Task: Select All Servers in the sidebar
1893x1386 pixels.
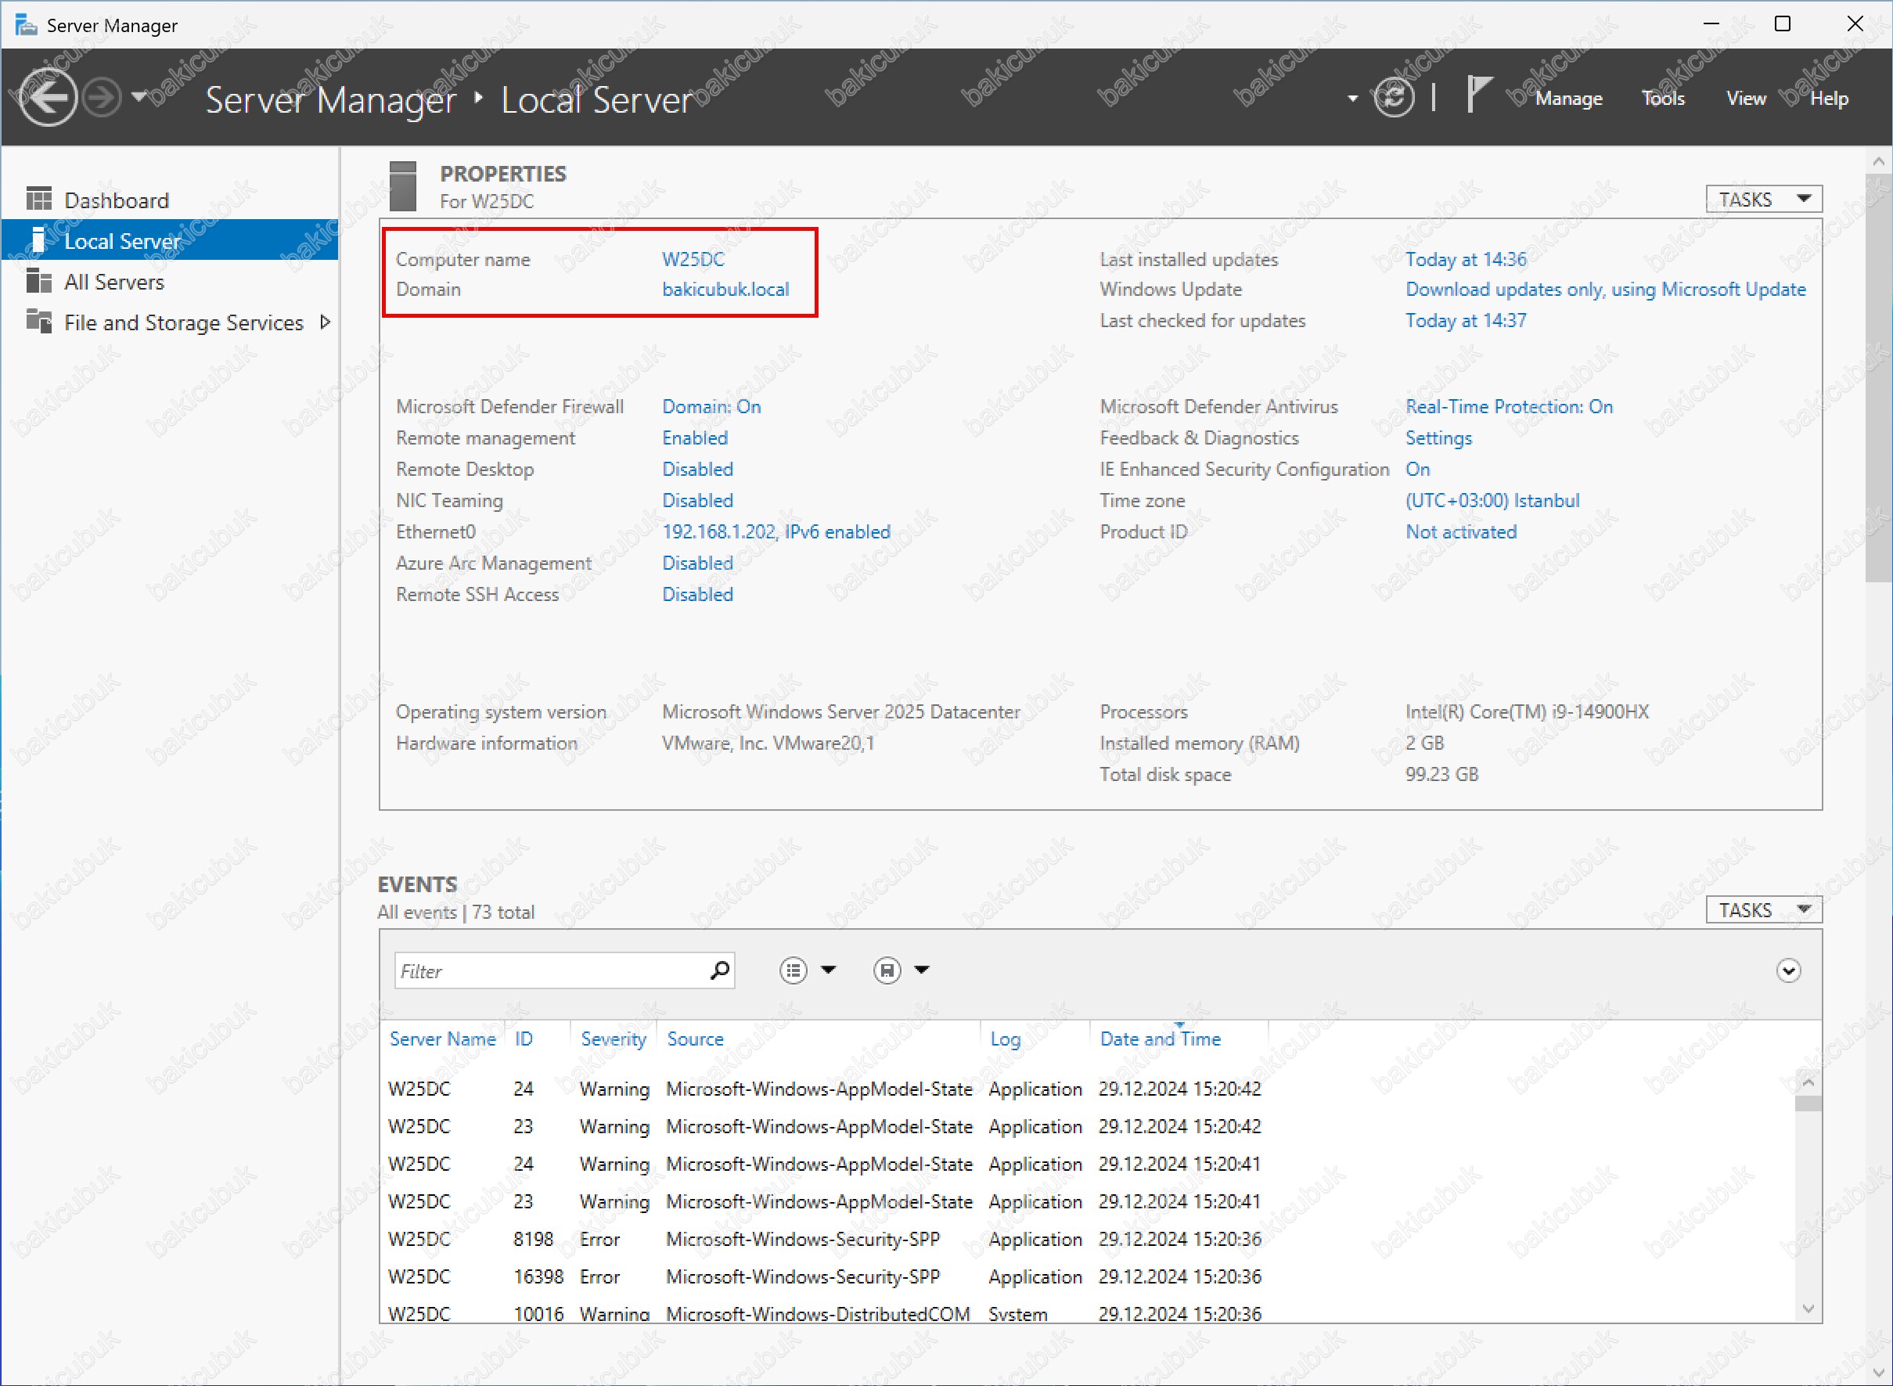Action: pyautogui.click(x=169, y=282)
